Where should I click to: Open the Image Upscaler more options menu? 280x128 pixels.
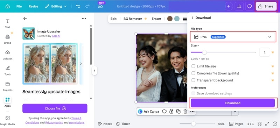click(84, 19)
